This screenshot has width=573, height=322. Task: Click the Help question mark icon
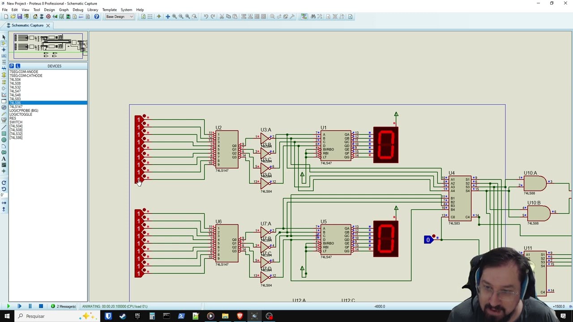pos(96,17)
